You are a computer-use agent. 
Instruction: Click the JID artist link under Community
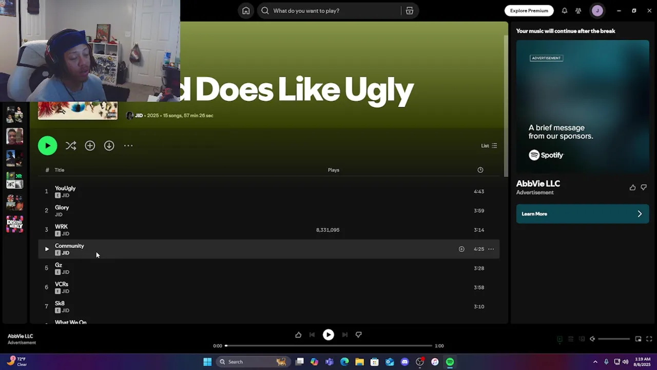[x=65, y=253]
